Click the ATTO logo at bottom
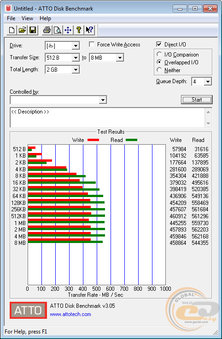The image size is (222, 339). pos(28,310)
